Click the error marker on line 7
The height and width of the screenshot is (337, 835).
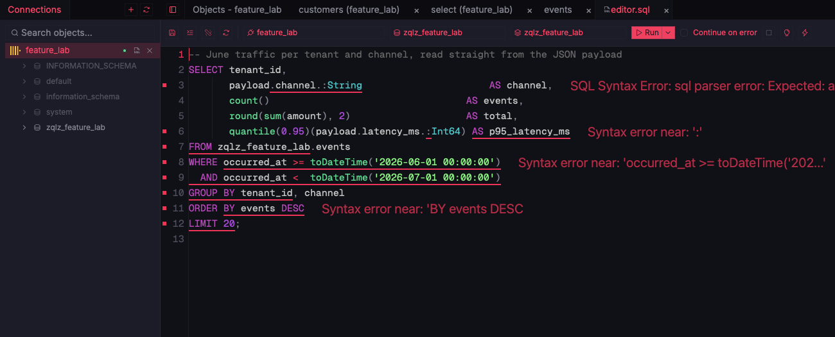165,147
